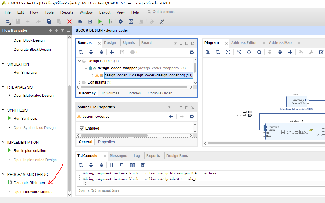Toggle the Enabled checkbox for design_coder.bd
This screenshot has width=325, height=203.
pos(82,128)
